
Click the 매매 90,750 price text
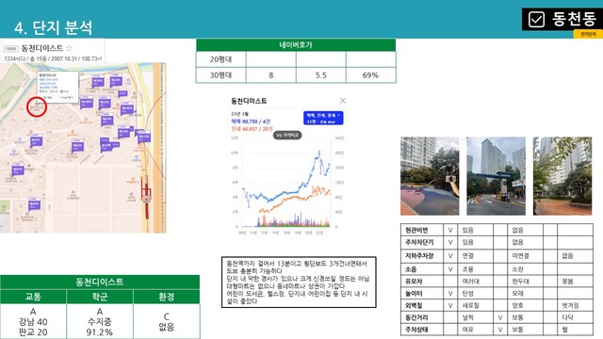[x=251, y=121]
